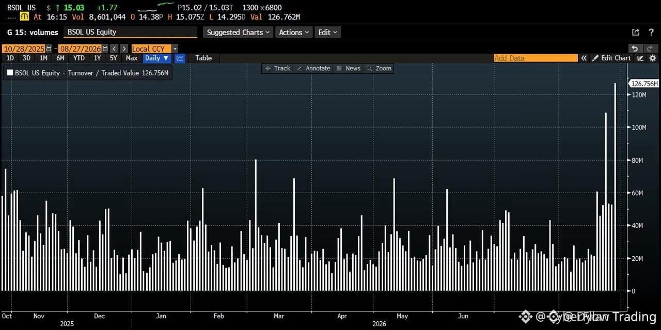Open the export/share chart icon
The height and width of the screenshot is (330, 661).
636,32
